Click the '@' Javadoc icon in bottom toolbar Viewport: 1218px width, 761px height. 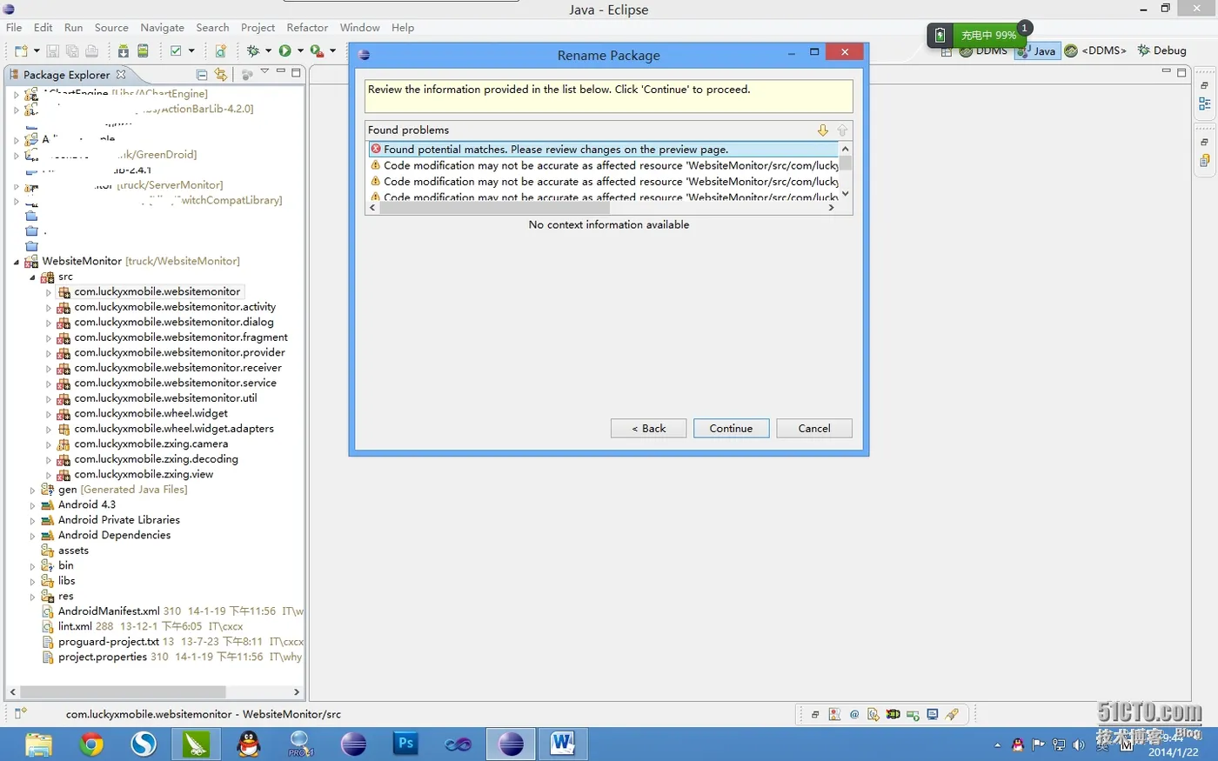854,715
